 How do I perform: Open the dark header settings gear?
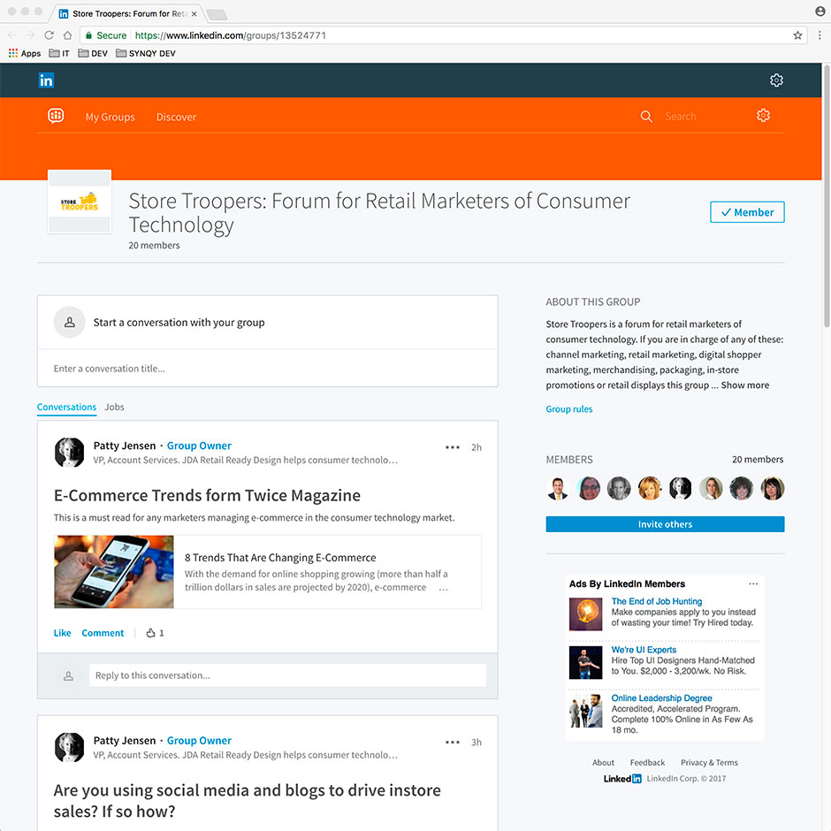776,80
